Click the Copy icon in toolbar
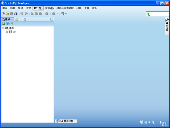This screenshot has height=128, width=170. pyautogui.click(x=37, y=14)
